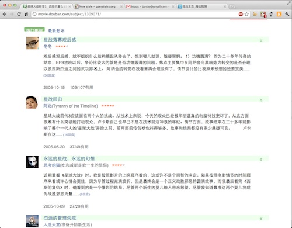Image resolution: width=292 pixels, height=228 pixels.
Task: Open a new browser tab
Action: click(x=232, y=6)
